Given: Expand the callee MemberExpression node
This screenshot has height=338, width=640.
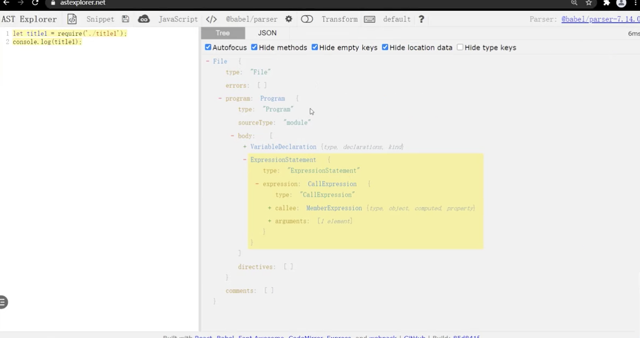Looking at the screenshot, I should tap(270, 208).
